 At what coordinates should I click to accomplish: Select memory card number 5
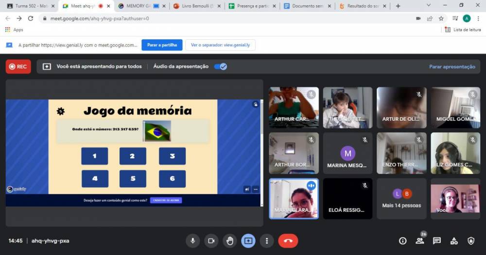133,179
